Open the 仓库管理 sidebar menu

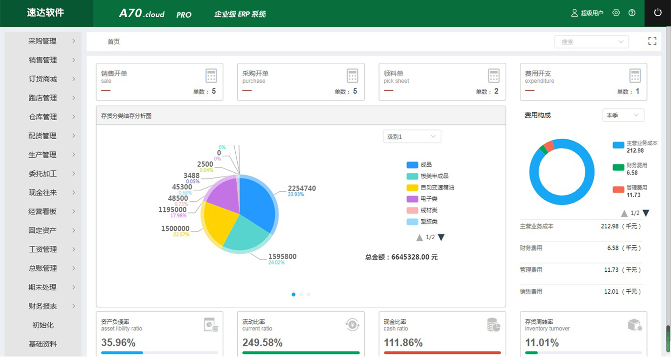(42, 117)
